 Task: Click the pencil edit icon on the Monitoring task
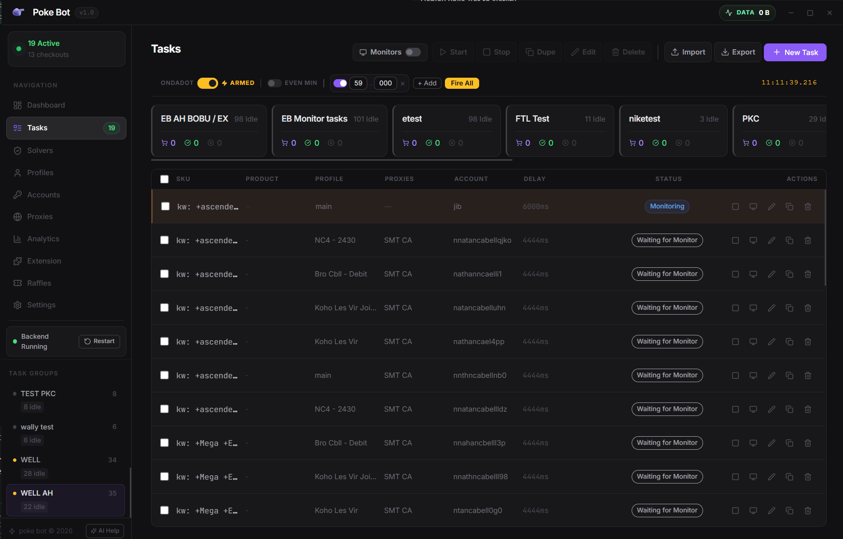(771, 206)
